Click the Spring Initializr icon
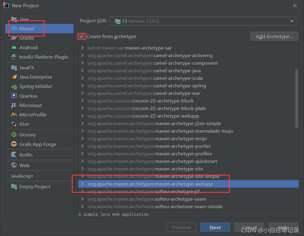 pyautogui.click(x=14, y=86)
